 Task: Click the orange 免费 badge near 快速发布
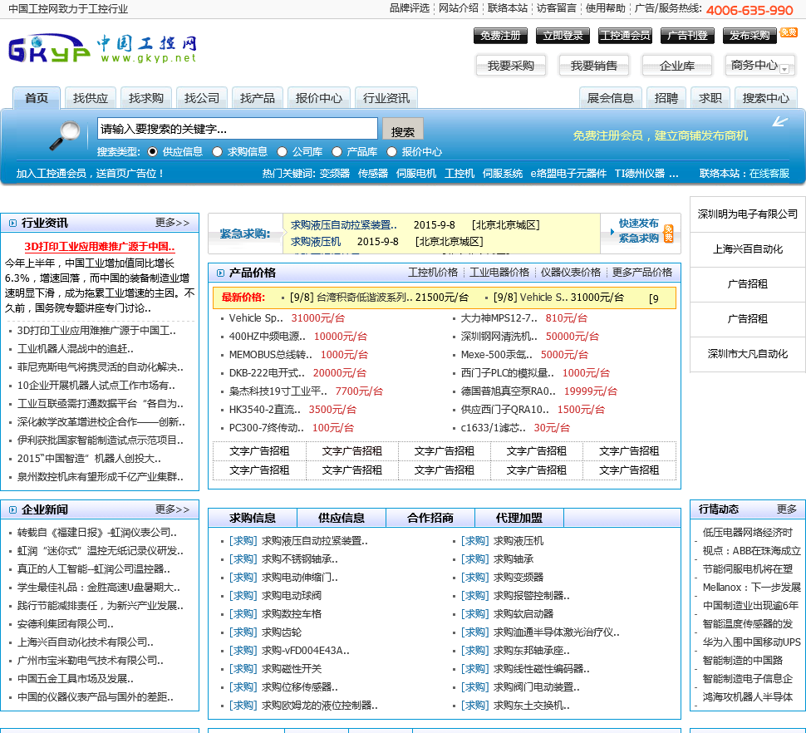click(x=668, y=234)
